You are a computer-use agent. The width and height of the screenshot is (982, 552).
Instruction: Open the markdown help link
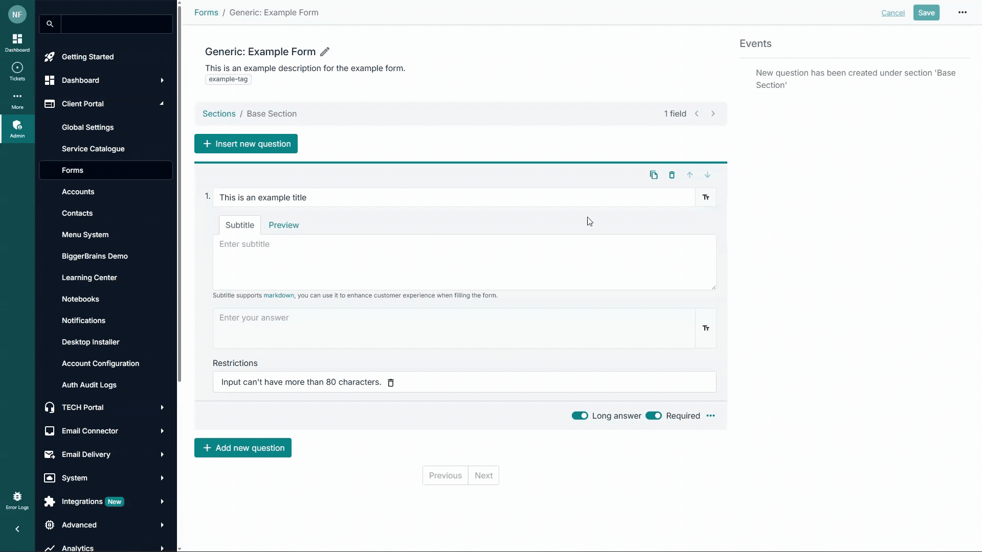pos(279,295)
